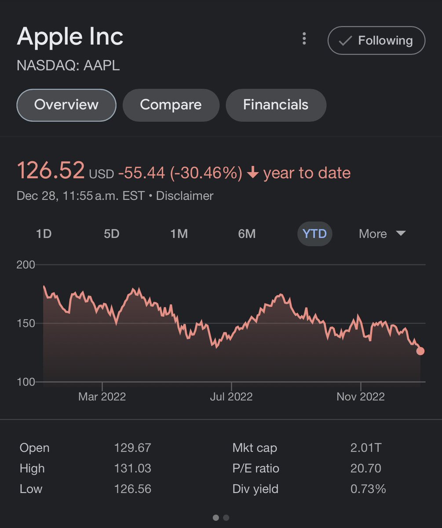Viewport: 442px width, 528px height.
Task: Show the 6M chart range
Action: (x=247, y=234)
